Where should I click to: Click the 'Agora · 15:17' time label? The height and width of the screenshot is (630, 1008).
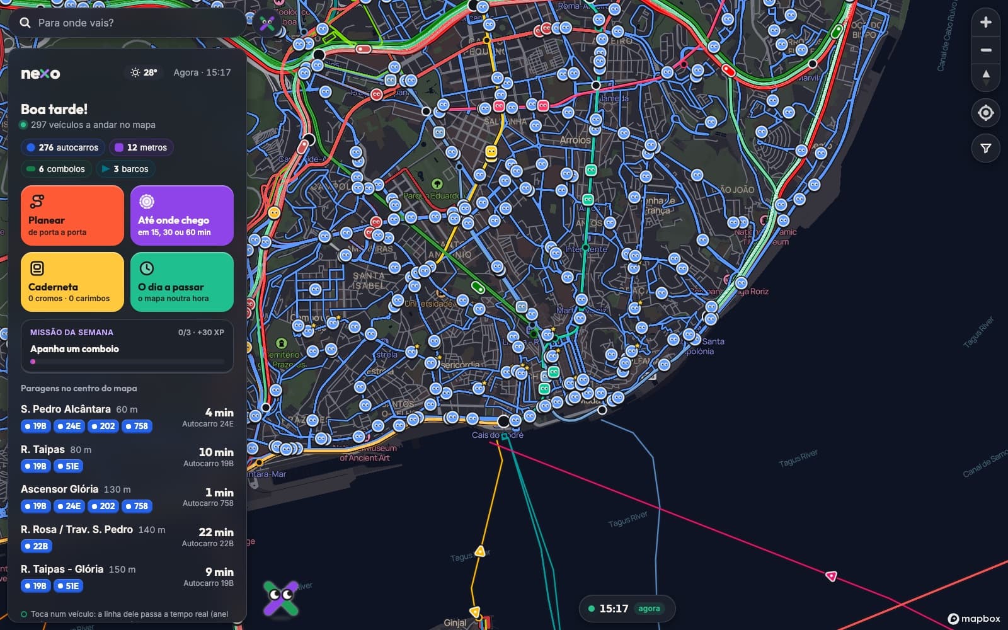click(x=202, y=72)
